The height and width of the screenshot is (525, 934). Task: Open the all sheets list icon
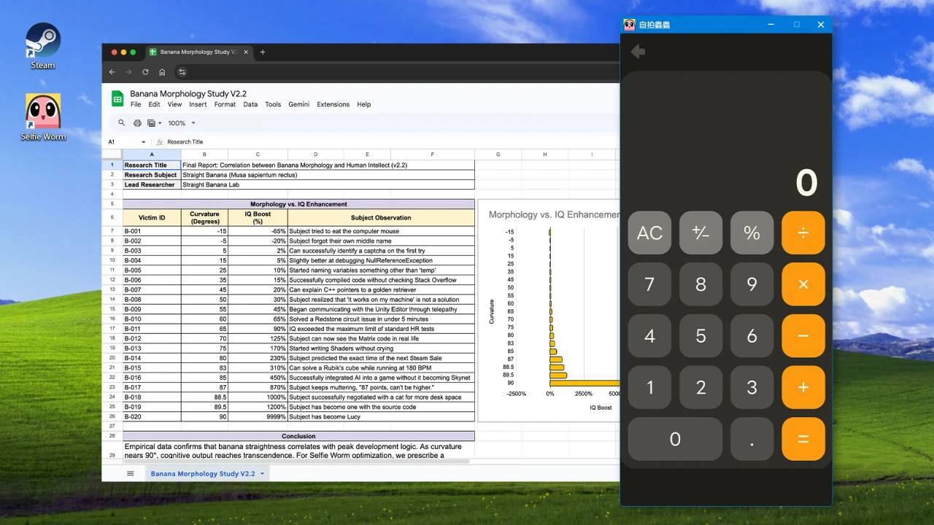pos(131,473)
